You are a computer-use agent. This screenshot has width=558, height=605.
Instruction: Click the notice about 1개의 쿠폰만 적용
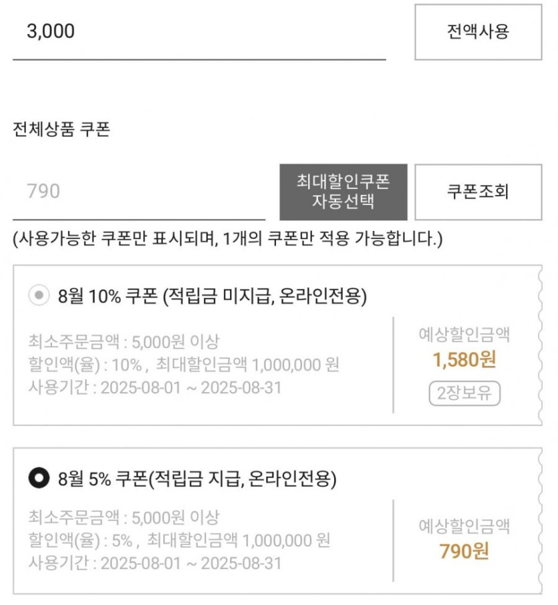tap(227, 238)
